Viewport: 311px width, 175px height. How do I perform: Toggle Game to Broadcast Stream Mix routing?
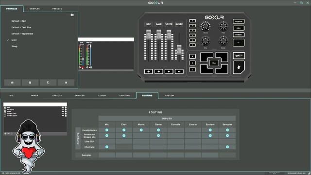coord(158,136)
